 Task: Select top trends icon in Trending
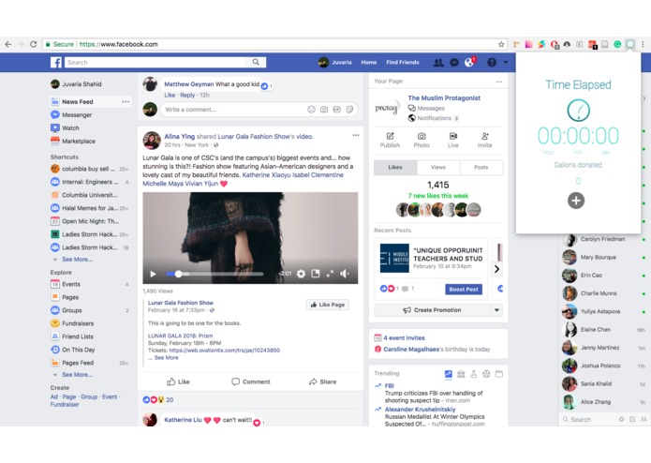coord(449,374)
